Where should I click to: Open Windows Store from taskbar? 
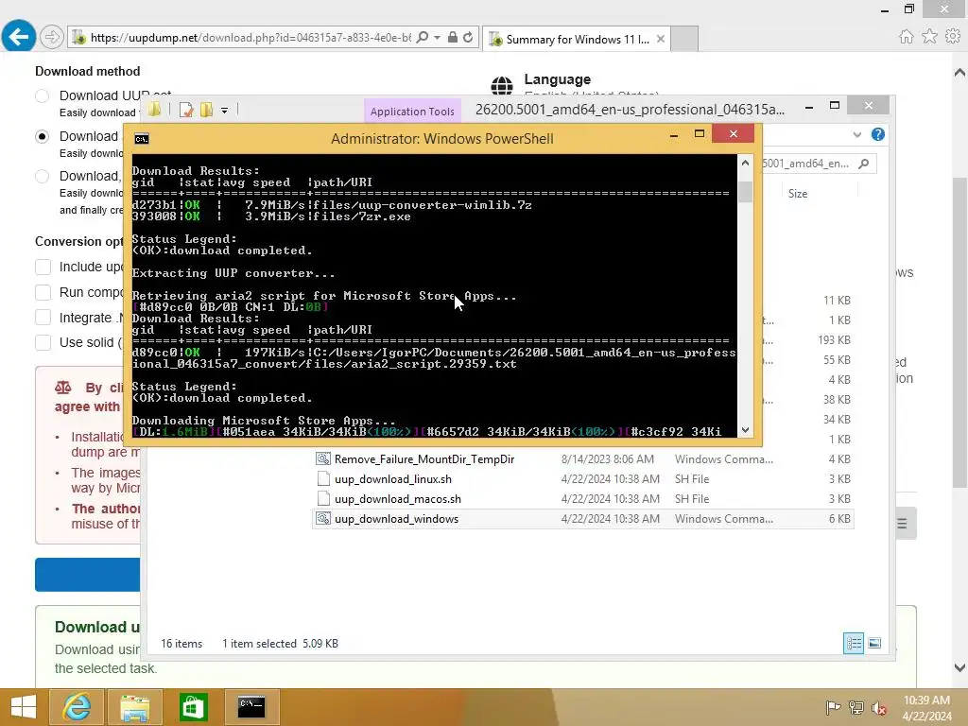coord(193,707)
